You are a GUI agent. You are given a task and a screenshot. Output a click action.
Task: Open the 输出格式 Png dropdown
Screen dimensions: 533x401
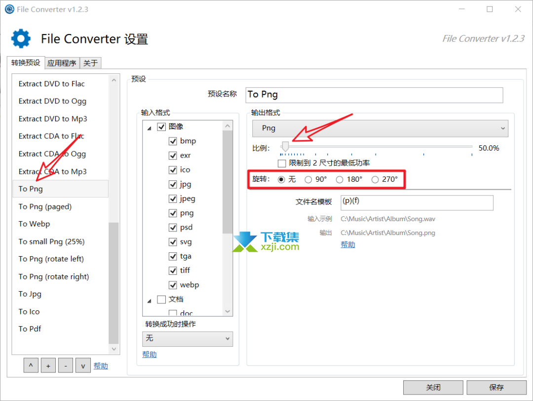point(503,128)
